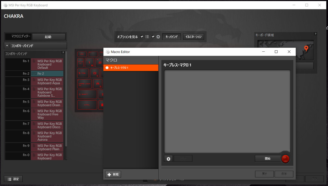Click the help question mark in キーボード領域 panel
Viewport: 328px width, 186px height.
click(316, 34)
